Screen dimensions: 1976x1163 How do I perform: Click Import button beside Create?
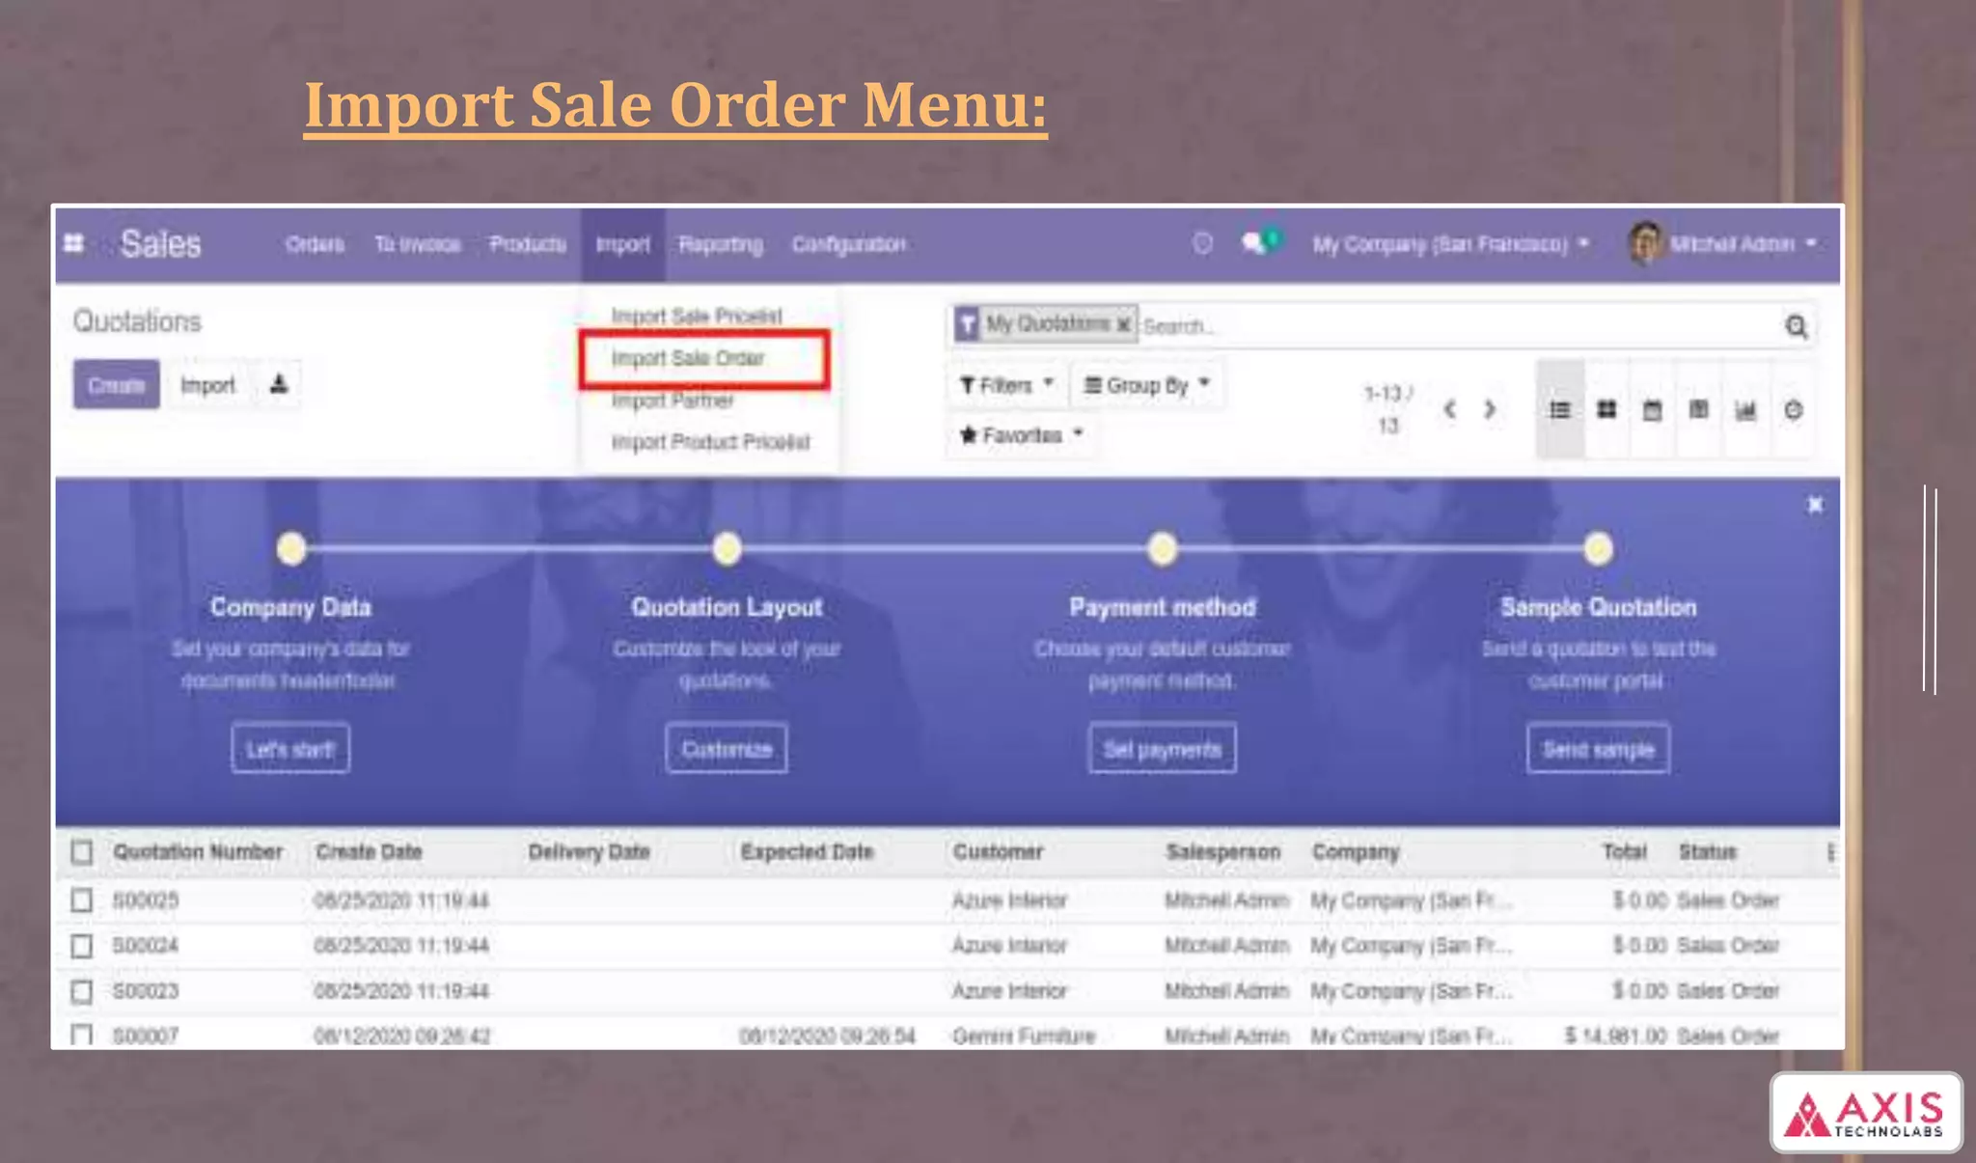[207, 384]
